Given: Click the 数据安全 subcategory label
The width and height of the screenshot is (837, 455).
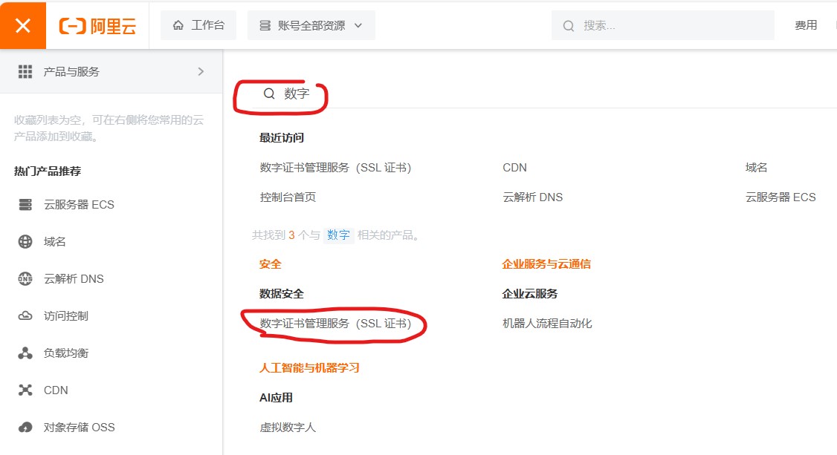Looking at the screenshot, I should [x=282, y=294].
